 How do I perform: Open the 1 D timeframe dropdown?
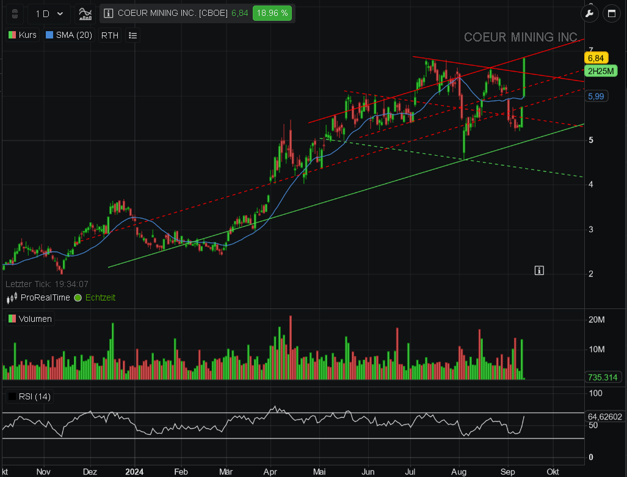tap(49, 14)
